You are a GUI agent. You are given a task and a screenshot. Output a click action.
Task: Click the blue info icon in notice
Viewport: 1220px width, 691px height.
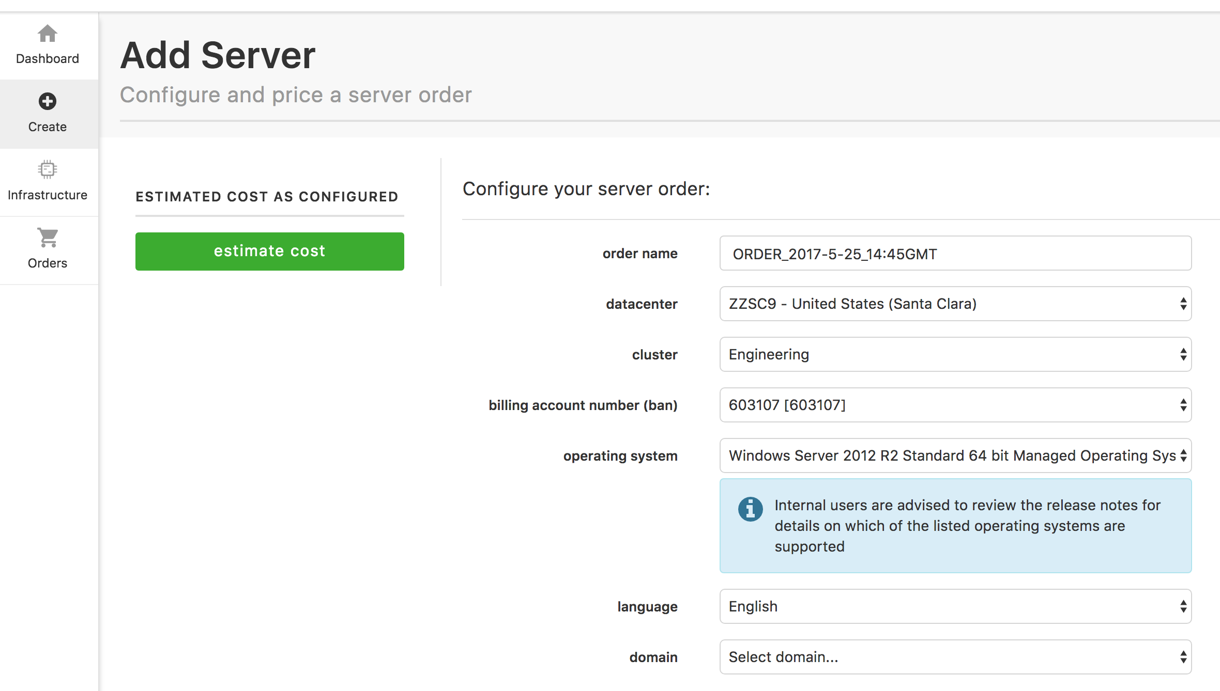750,509
